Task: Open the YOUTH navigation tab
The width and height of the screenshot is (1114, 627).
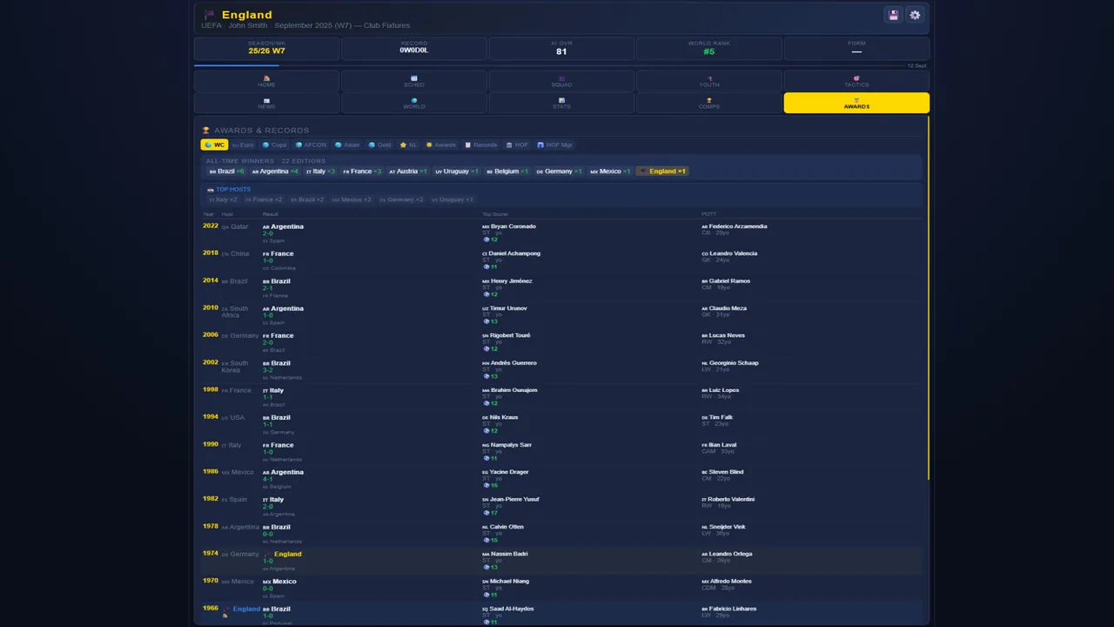Action: (x=709, y=81)
